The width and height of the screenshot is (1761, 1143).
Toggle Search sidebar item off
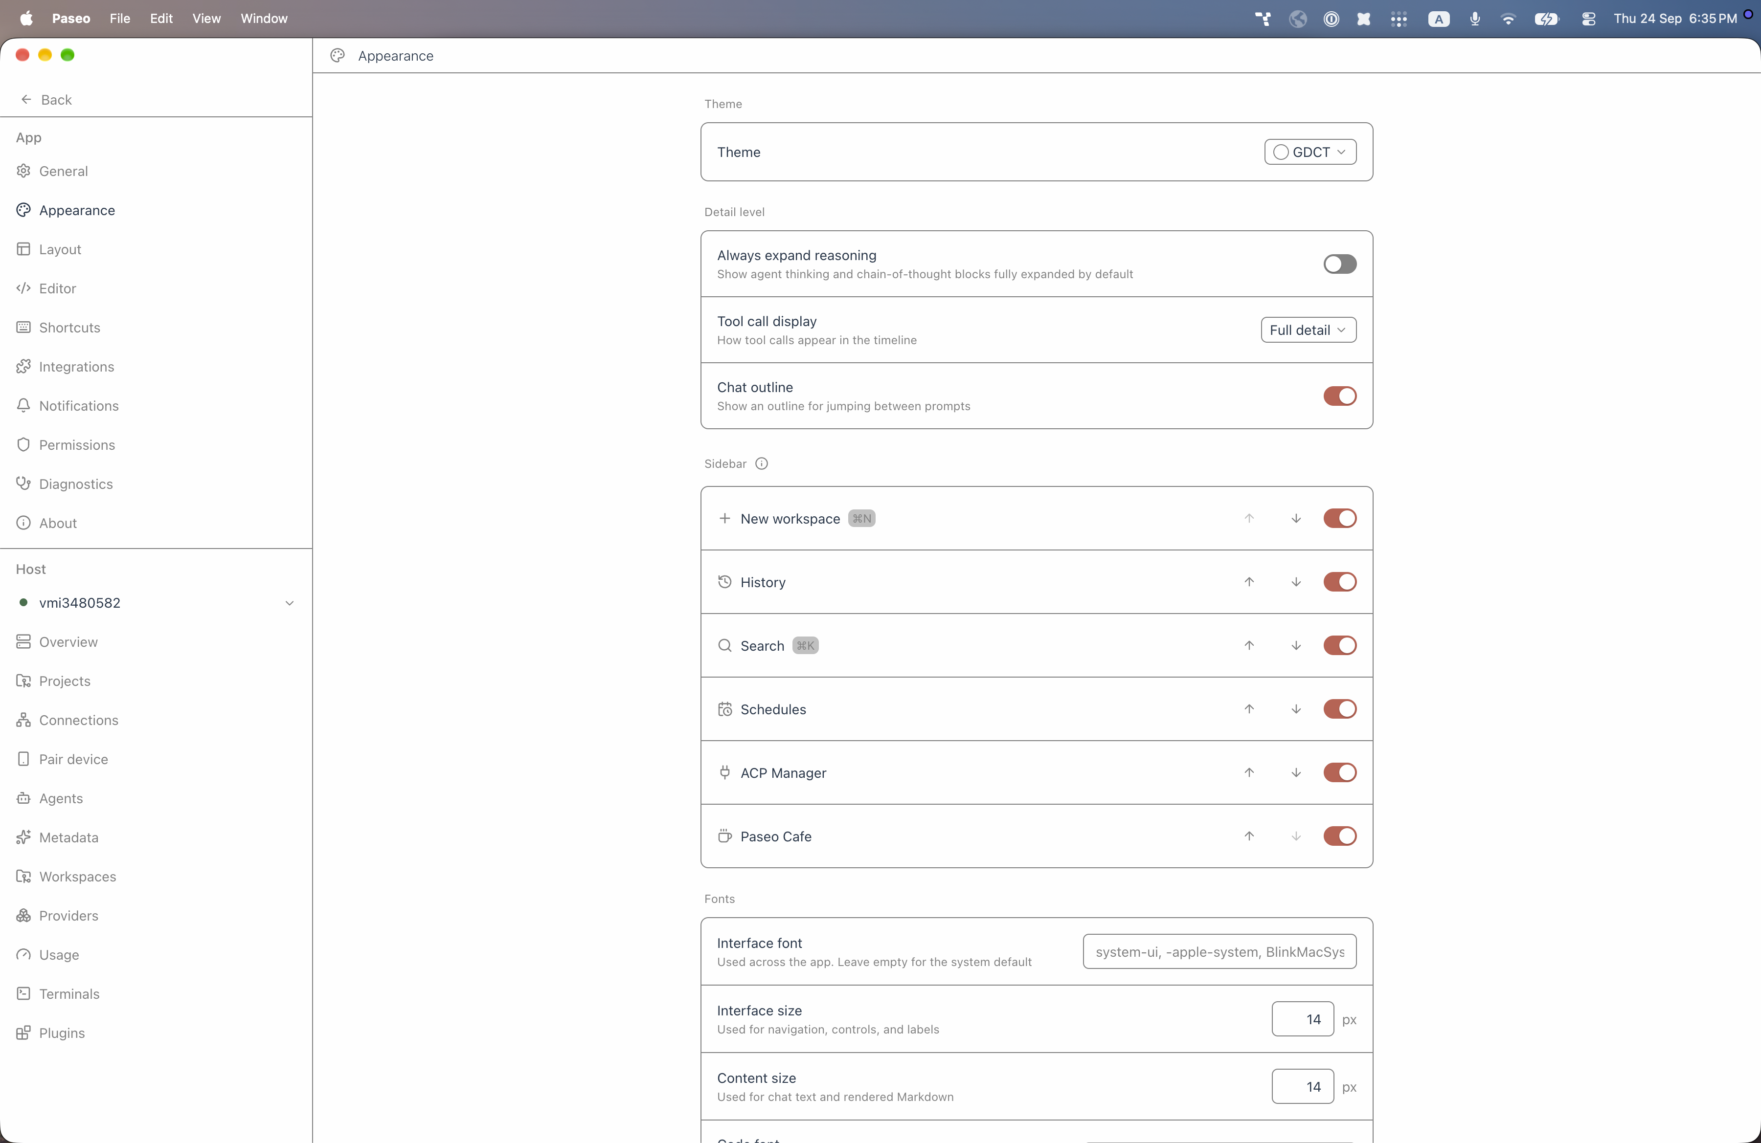pyautogui.click(x=1340, y=645)
